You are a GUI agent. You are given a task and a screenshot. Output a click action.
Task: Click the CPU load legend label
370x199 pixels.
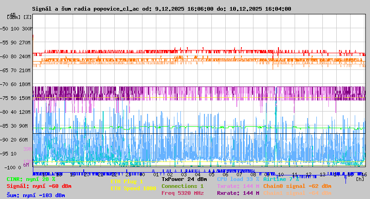coord(238,179)
